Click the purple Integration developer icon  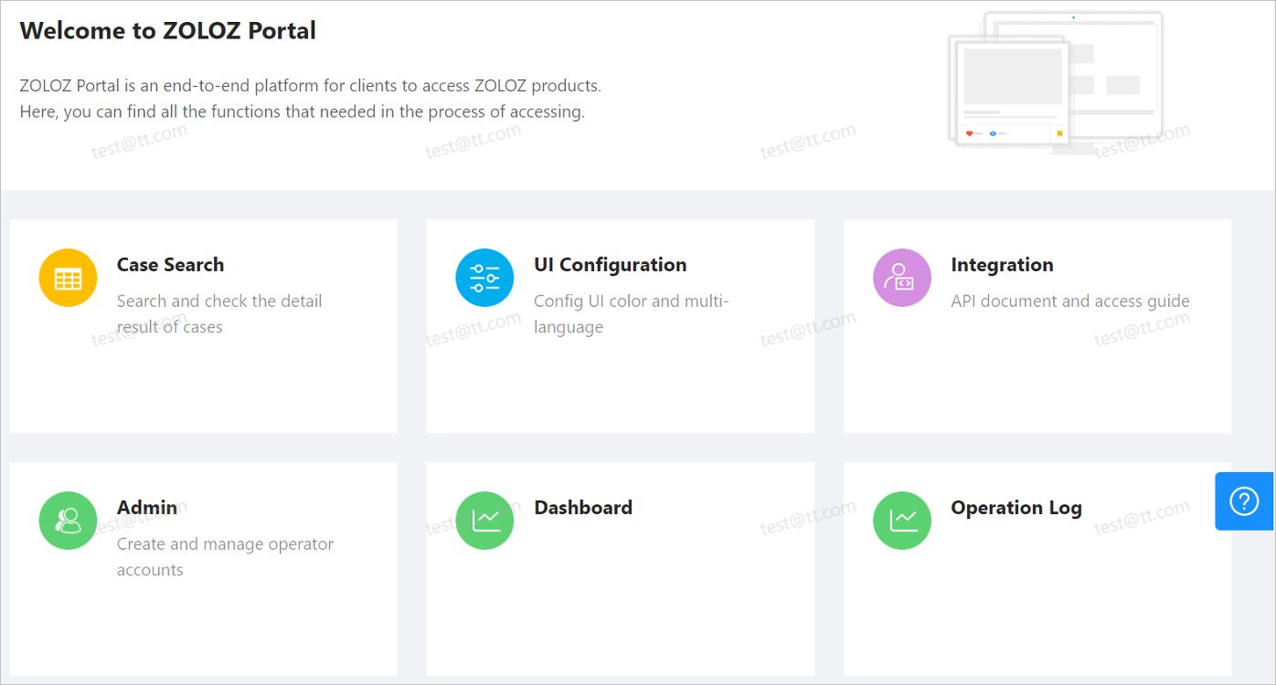[x=901, y=278]
